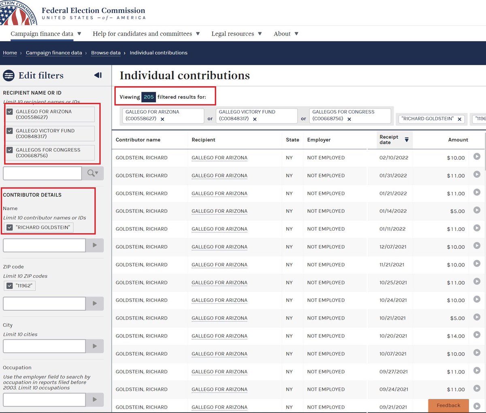Submit occupation filter with arrow button
The width and height of the screenshot is (486, 413).
pos(95,400)
